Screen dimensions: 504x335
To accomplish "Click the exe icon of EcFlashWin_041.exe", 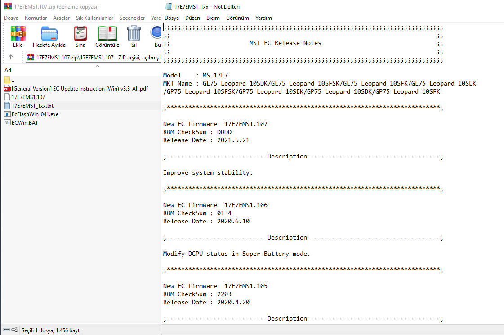I will pyautogui.click(x=7, y=114).
